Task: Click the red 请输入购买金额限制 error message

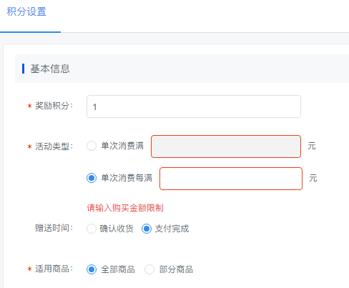Action: (x=125, y=208)
